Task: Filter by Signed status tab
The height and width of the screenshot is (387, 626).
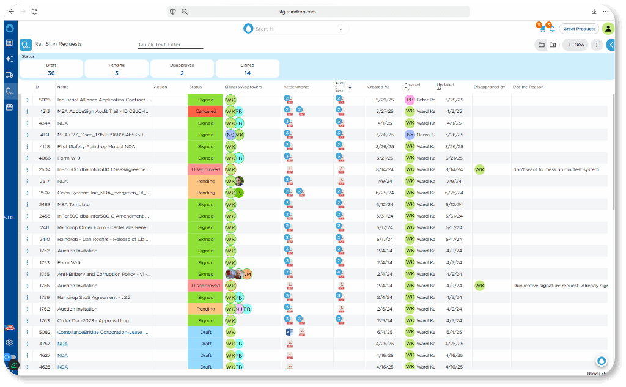Action: click(247, 69)
